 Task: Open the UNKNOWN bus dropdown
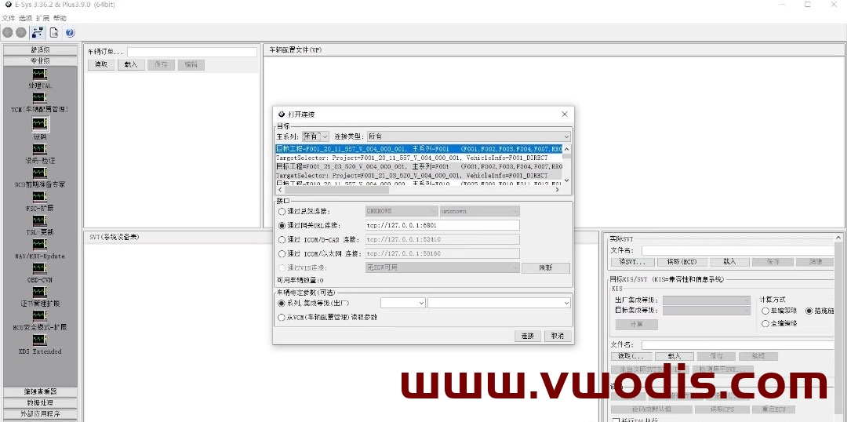402,211
